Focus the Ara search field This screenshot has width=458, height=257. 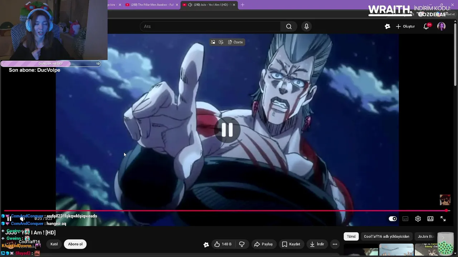[210, 26]
